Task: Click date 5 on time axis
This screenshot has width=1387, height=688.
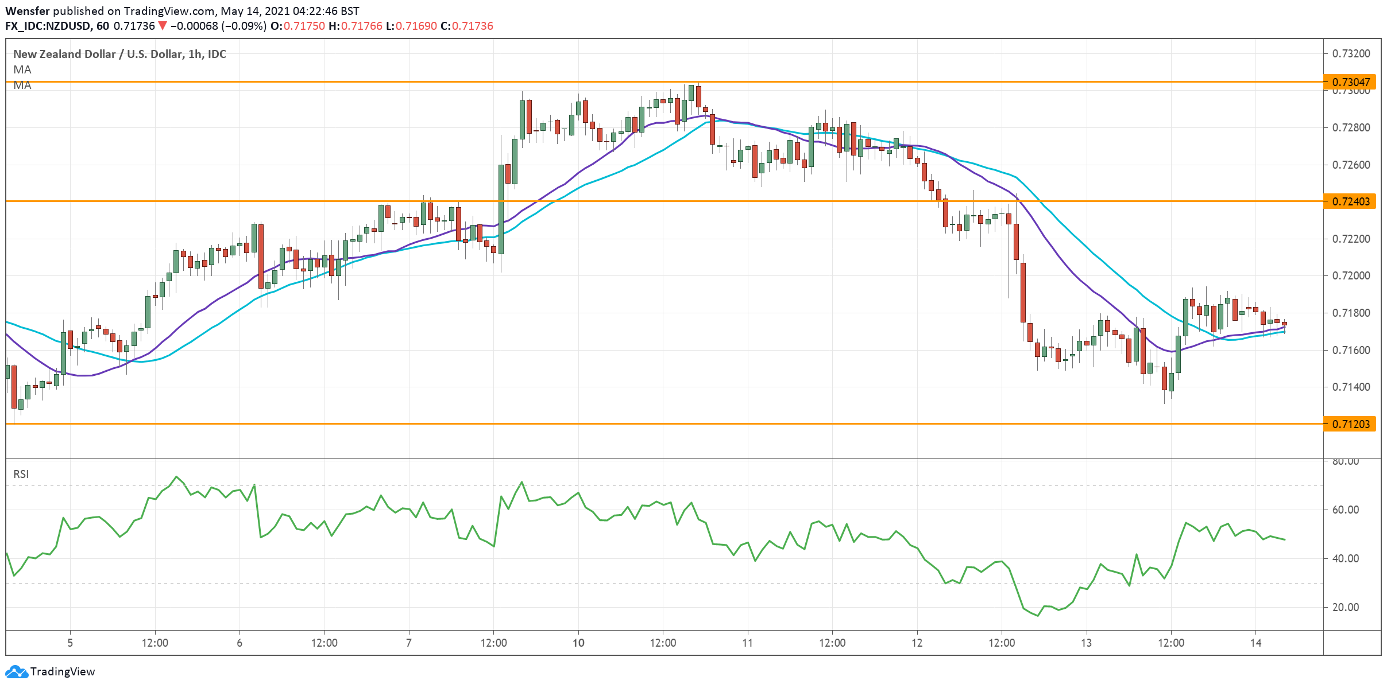Action: pos(70,643)
